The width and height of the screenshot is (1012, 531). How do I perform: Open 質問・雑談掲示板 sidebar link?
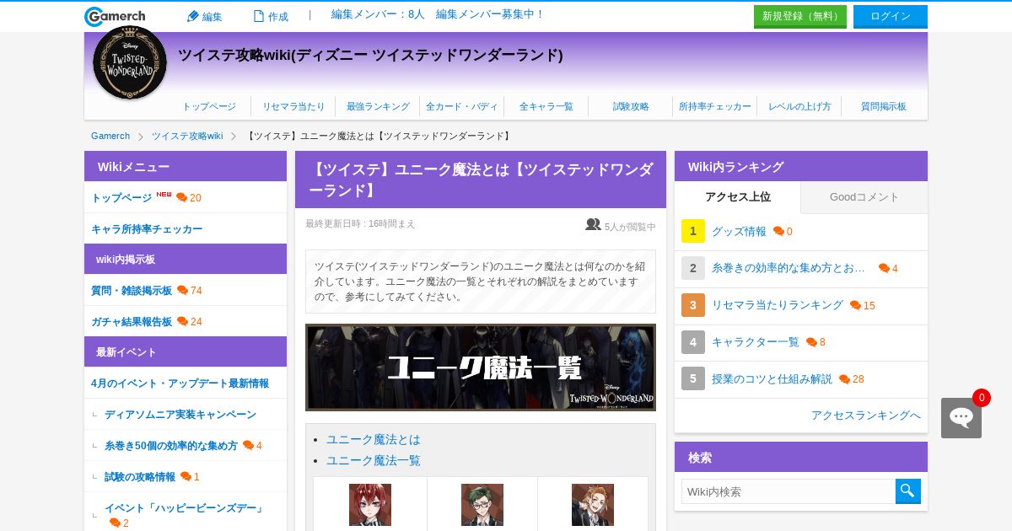click(x=132, y=291)
